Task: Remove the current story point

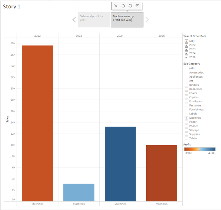Action: [x=116, y=6]
